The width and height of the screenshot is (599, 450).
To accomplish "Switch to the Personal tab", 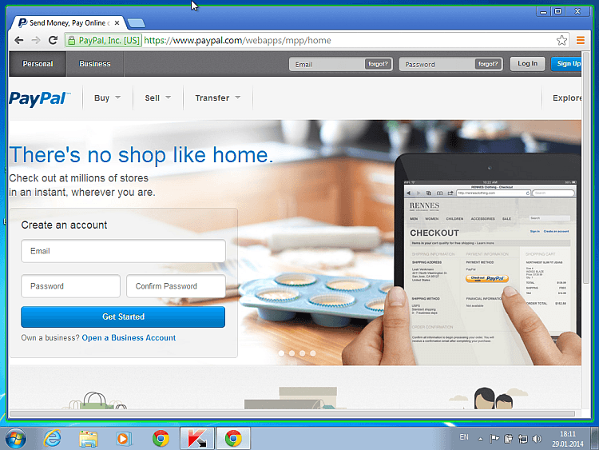I will click(38, 64).
